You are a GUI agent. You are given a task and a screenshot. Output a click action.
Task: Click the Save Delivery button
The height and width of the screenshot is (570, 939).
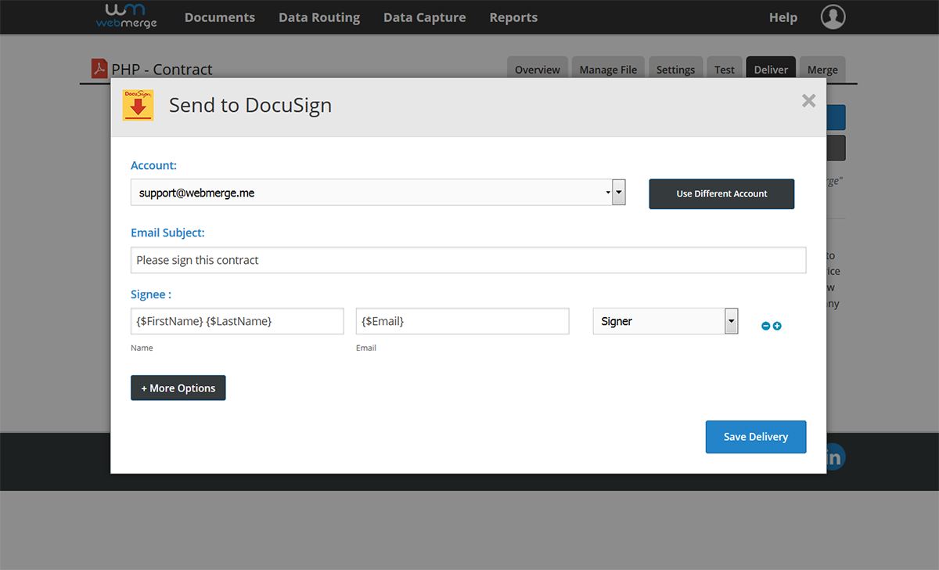click(x=756, y=437)
